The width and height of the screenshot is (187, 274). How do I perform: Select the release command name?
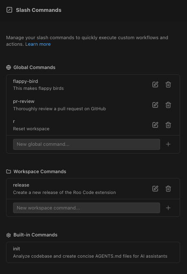[21, 185]
